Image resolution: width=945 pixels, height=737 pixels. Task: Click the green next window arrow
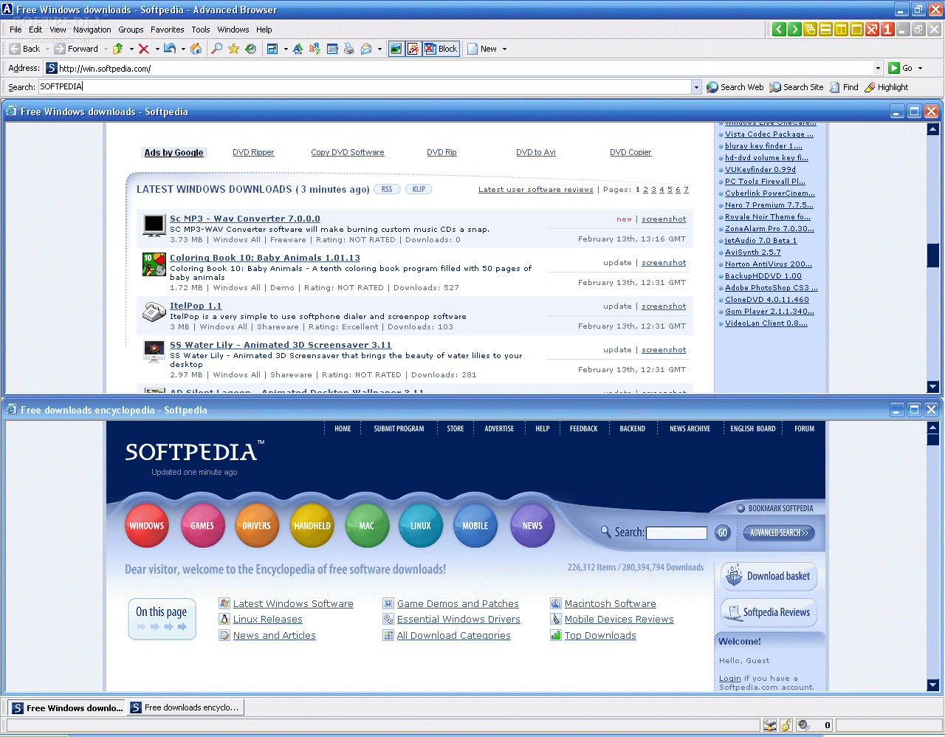[x=794, y=30]
